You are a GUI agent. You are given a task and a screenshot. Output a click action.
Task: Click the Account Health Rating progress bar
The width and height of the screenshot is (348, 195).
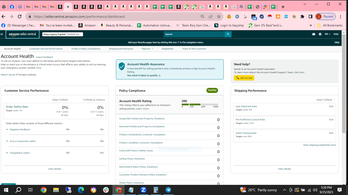pyautogui.click(x=200, y=104)
